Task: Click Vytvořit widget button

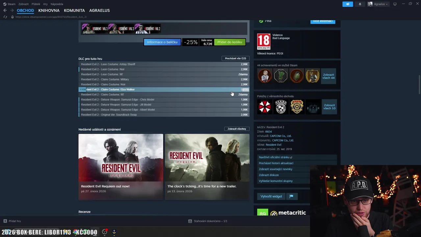Action: [271, 196]
